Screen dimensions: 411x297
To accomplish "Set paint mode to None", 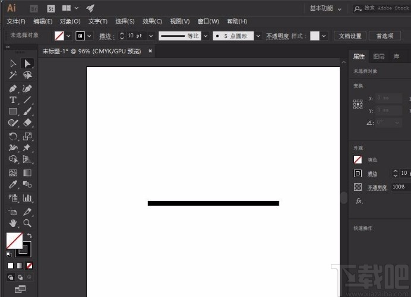I will coord(29,266).
